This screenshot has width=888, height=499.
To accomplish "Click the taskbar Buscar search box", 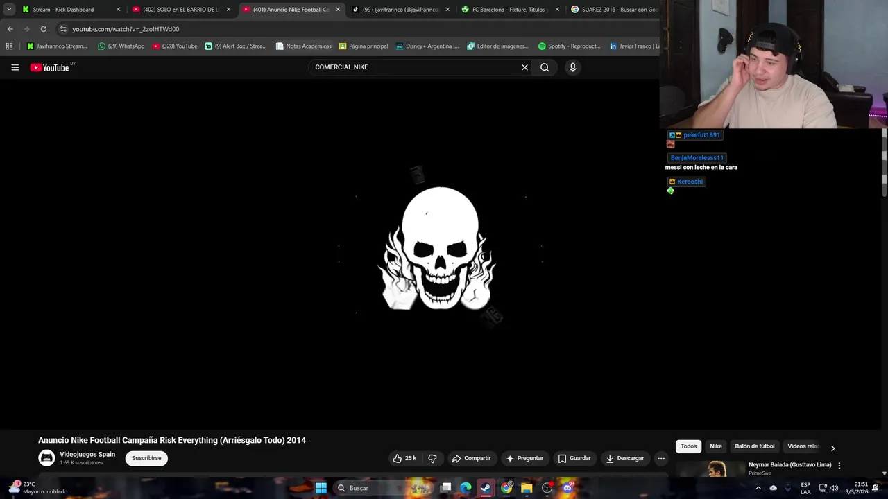I will [384, 488].
